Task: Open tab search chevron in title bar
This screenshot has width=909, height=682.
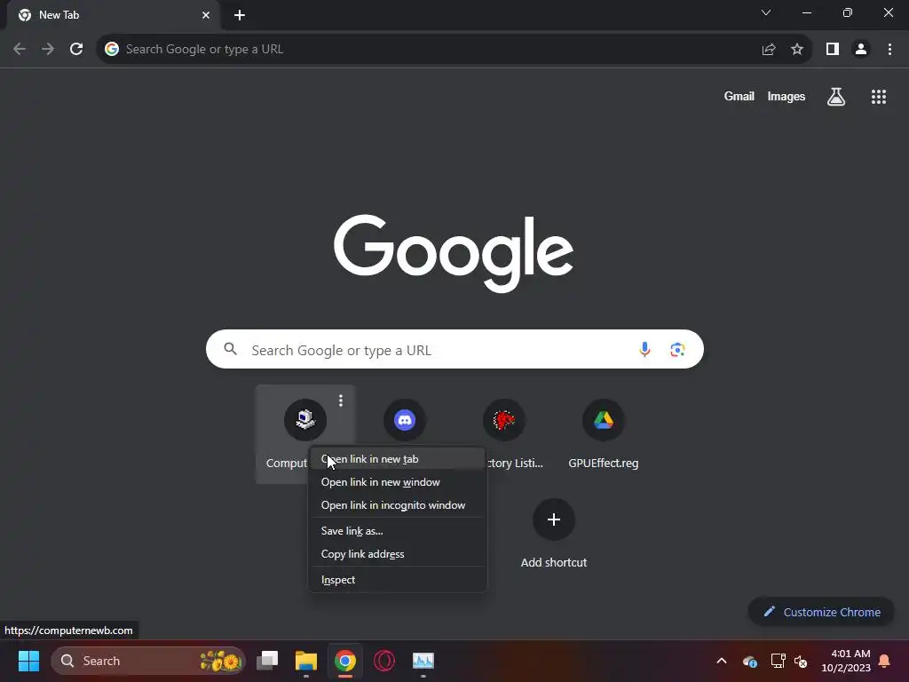Action: [x=766, y=12]
